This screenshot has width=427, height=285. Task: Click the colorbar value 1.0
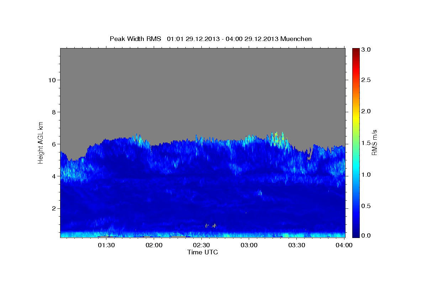(366, 175)
